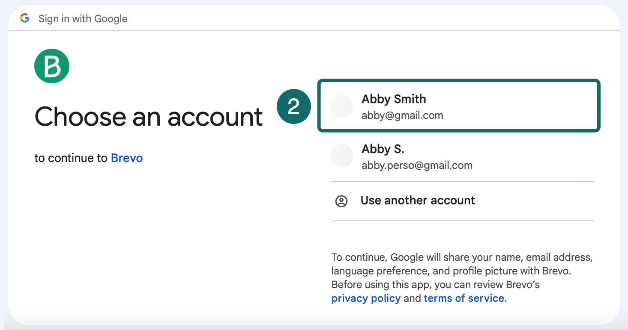Click the Choose an account heading
Viewport: 628px width, 330px height.
click(149, 117)
